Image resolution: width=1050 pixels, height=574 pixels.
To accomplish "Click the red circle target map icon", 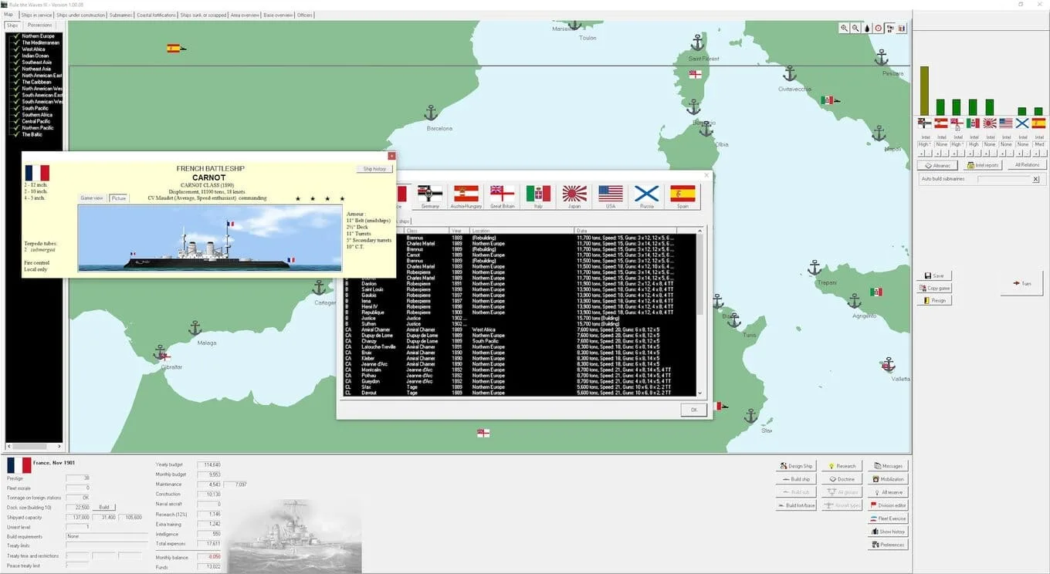I will pos(879,29).
